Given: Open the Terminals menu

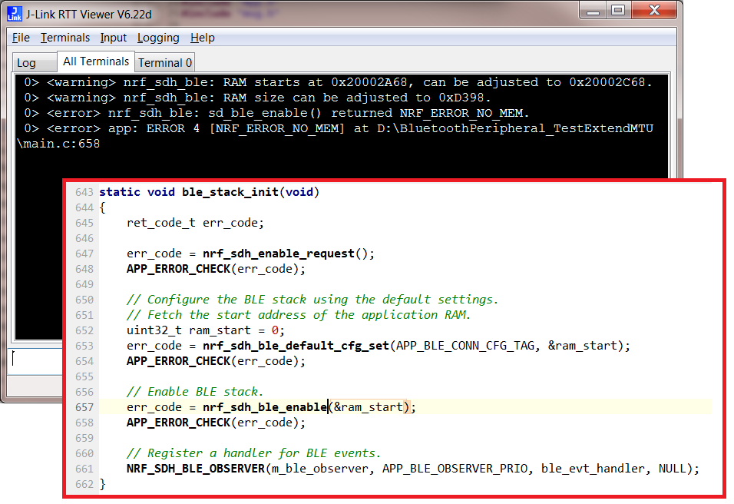Looking at the screenshot, I should click(65, 38).
